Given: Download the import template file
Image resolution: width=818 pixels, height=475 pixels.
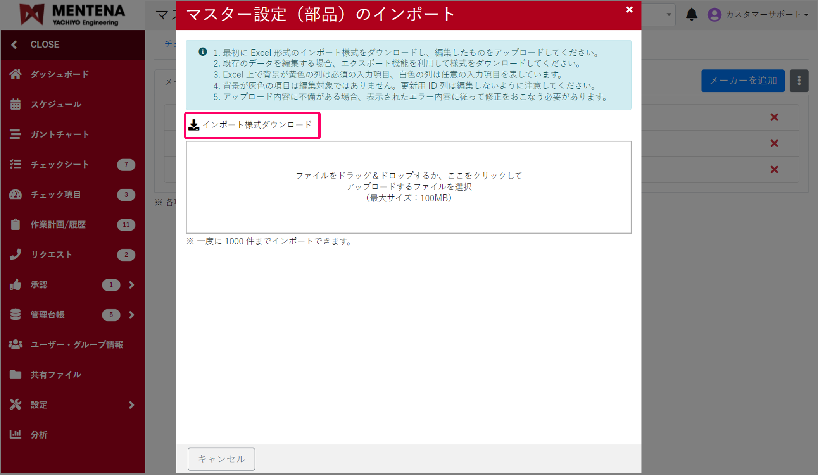Looking at the screenshot, I should [x=252, y=125].
